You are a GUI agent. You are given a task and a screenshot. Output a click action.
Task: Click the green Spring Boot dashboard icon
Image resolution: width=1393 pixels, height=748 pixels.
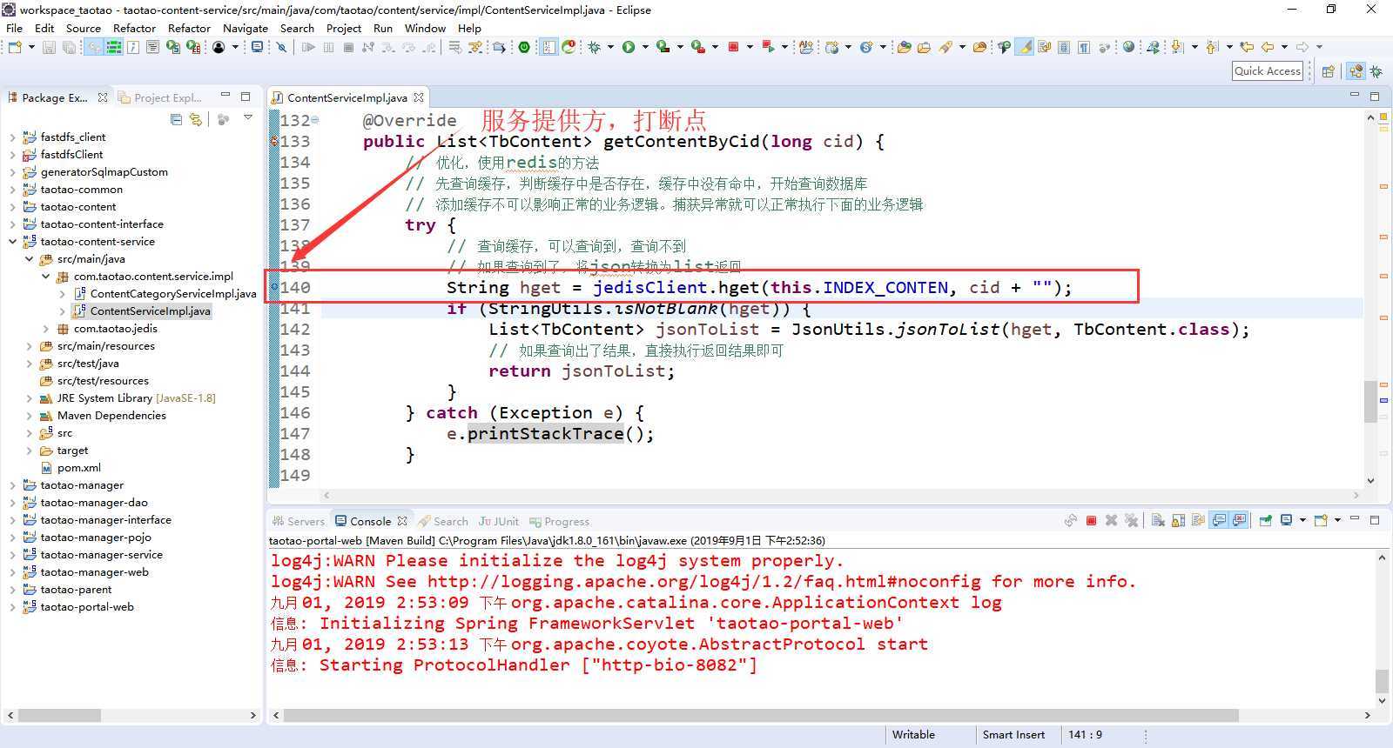(524, 47)
